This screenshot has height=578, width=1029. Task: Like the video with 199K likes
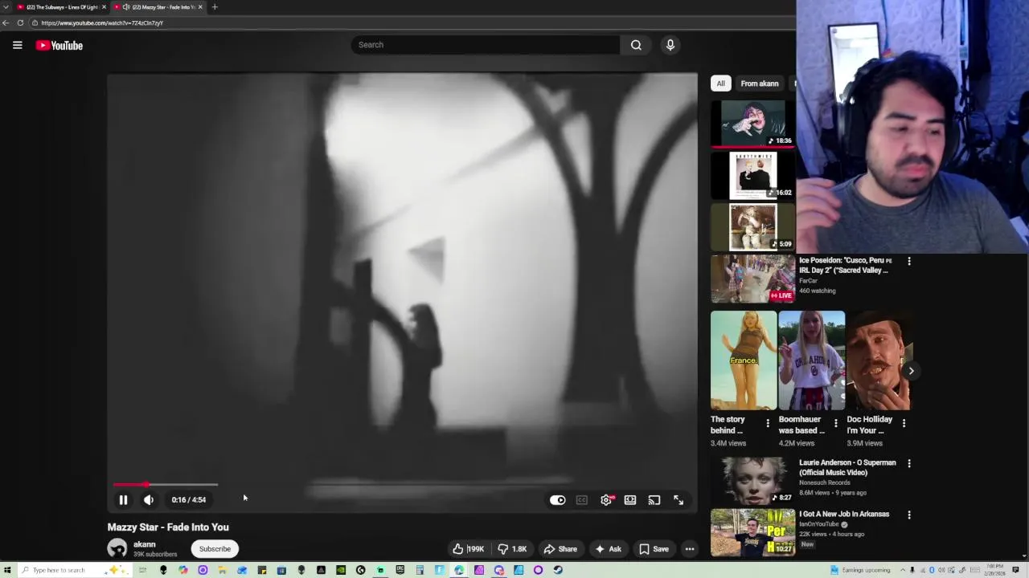[x=468, y=549]
